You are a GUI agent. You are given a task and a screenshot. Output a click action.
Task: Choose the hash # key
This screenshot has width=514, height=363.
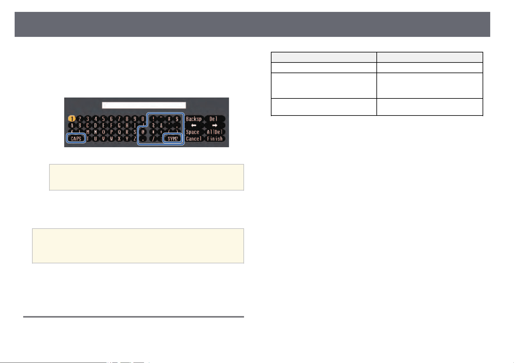pyautogui.click(x=169, y=119)
